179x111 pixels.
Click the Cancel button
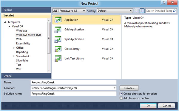[x=166, y=106]
